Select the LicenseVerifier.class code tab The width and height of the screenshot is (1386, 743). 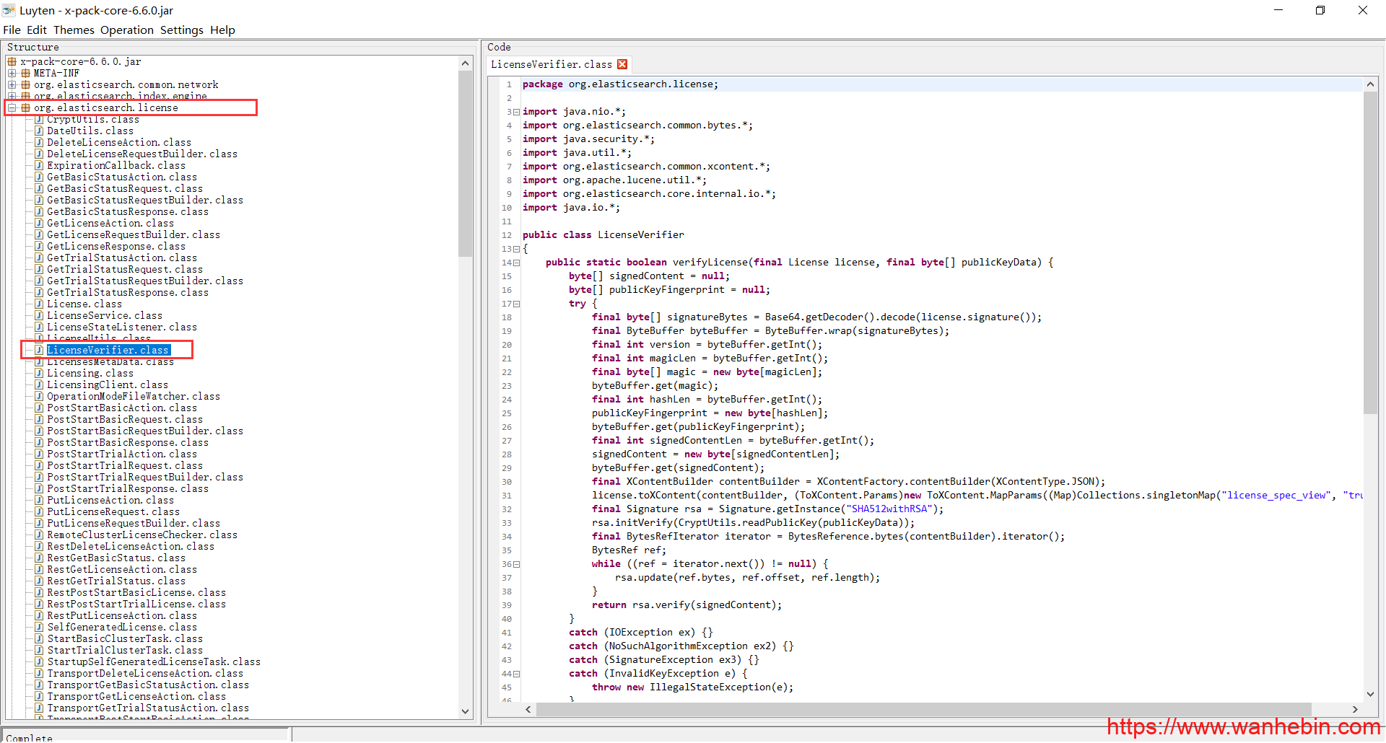click(x=552, y=64)
